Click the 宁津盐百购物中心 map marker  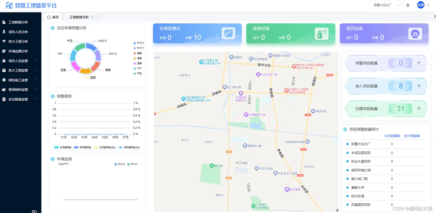pyautogui.click(x=241, y=93)
